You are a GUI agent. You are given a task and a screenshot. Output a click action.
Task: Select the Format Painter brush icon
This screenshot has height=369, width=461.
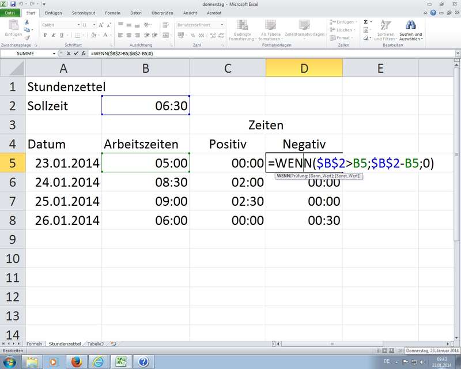pyautogui.click(x=27, y=37)
